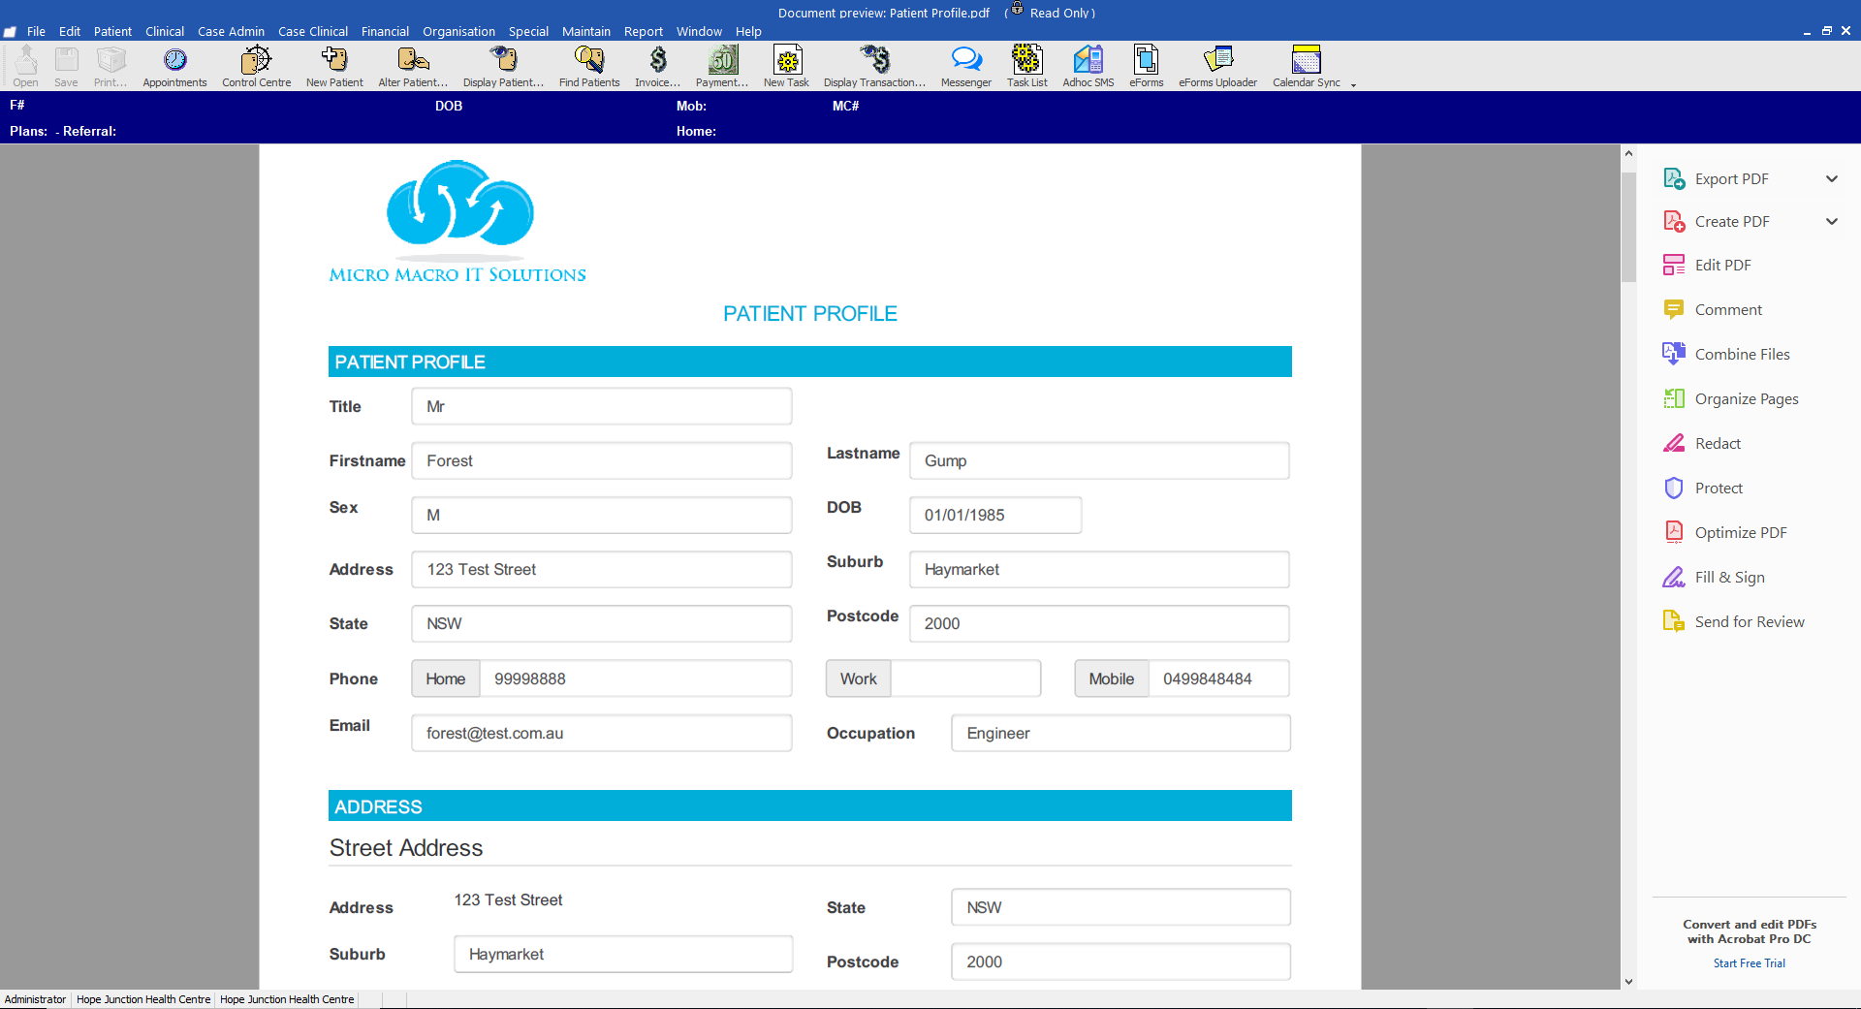Click Start Free Trial link
Viewport: 1861px width, 1009px height.
[1749, 963]
